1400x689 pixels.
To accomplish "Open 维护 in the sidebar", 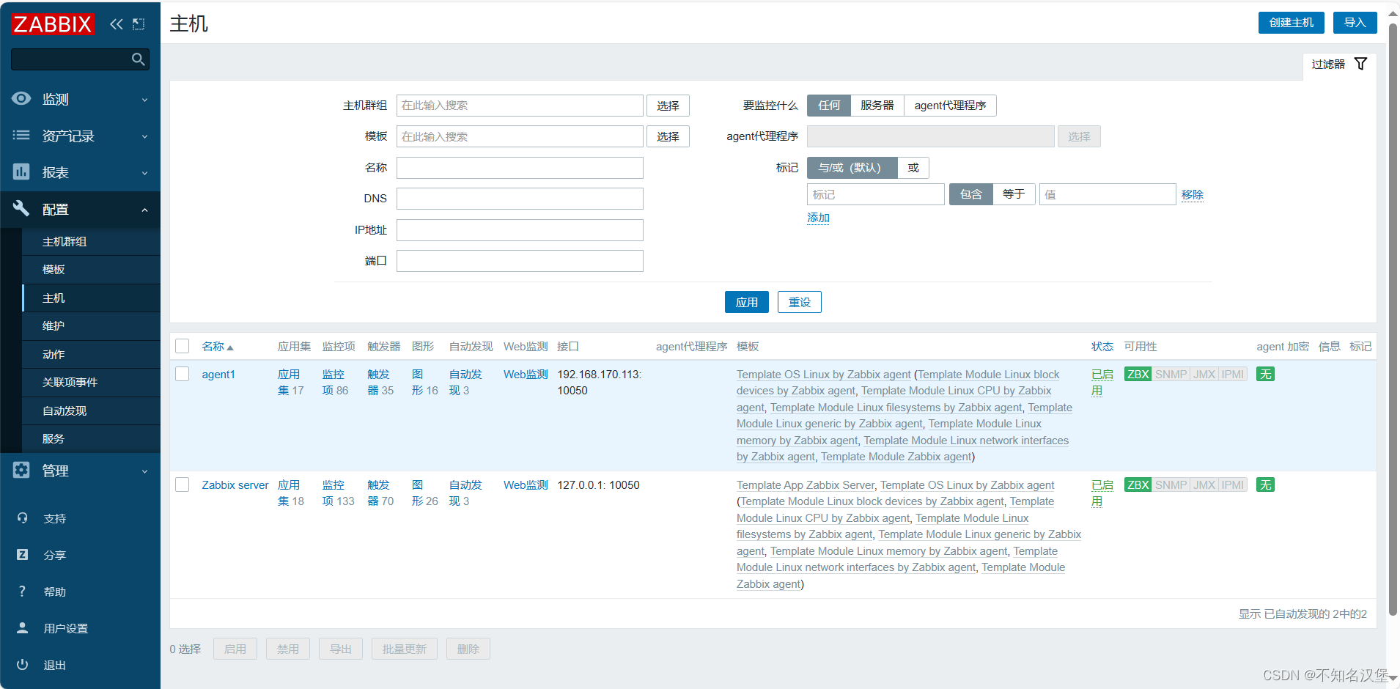I will click(x=92, y=326).
